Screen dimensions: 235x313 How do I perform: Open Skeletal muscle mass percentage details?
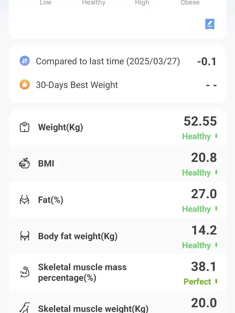tap(117, 273)
